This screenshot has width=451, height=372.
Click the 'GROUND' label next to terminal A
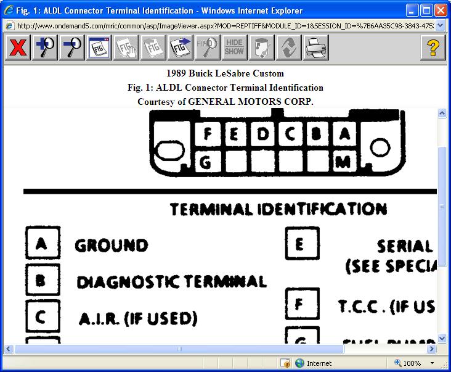112,246
